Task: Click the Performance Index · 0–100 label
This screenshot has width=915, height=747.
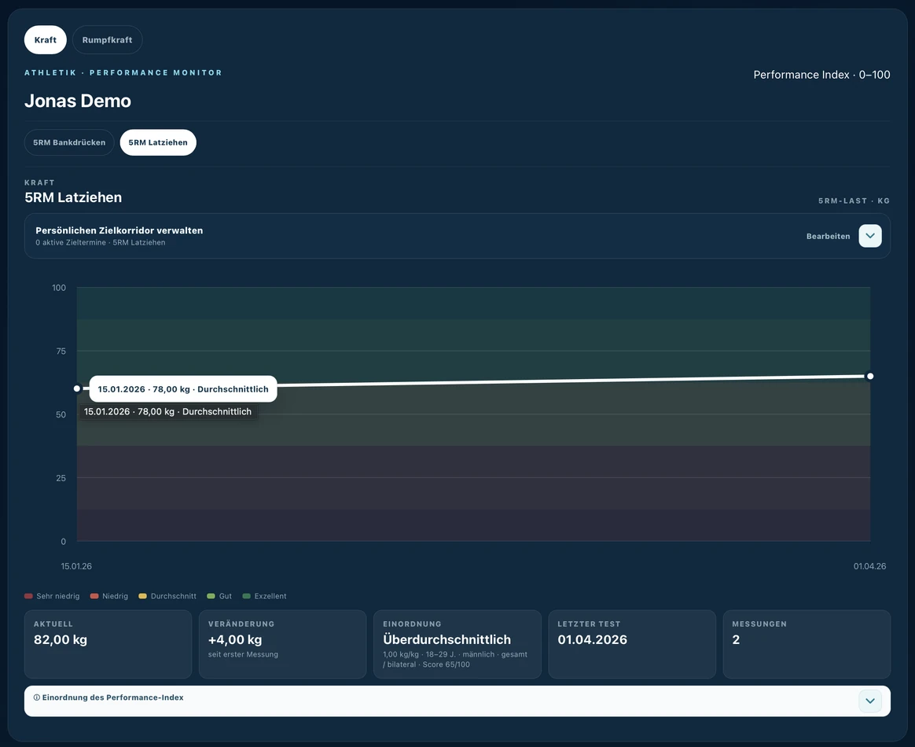Action: click(821, 75)
